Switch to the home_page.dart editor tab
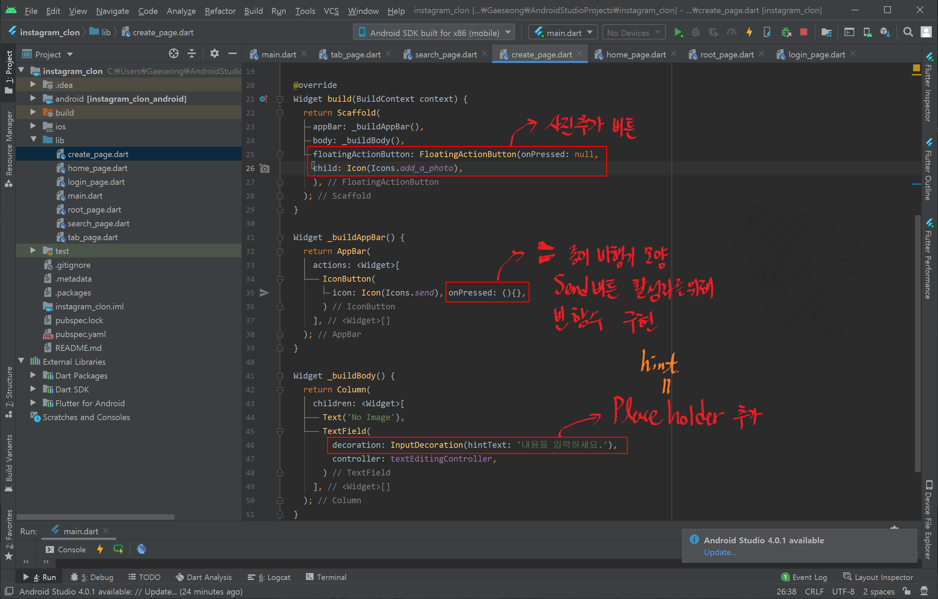Viewport: 938px width, 599px height. (635, 55)
